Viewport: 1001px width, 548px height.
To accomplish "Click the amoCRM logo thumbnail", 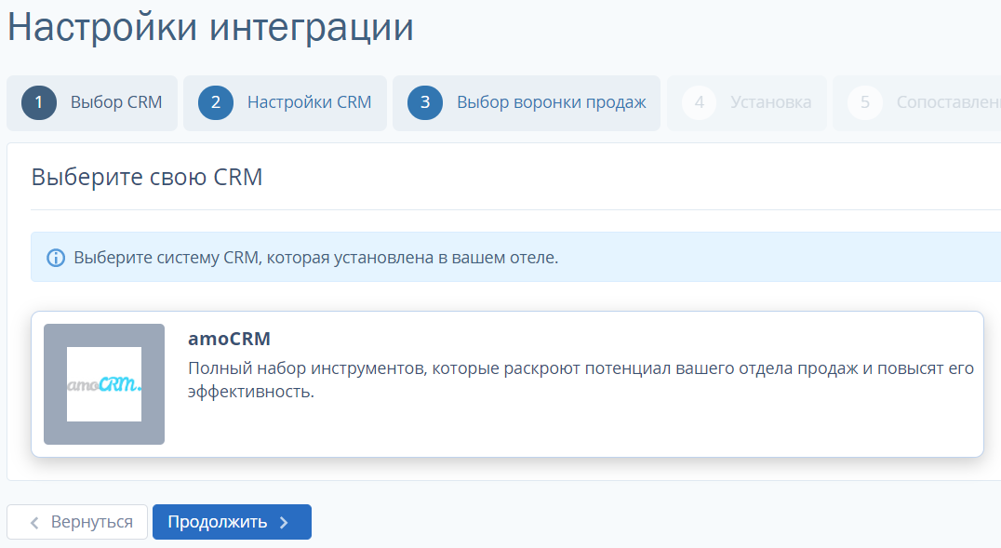I will pyautogui.click(x=104, y=384).
